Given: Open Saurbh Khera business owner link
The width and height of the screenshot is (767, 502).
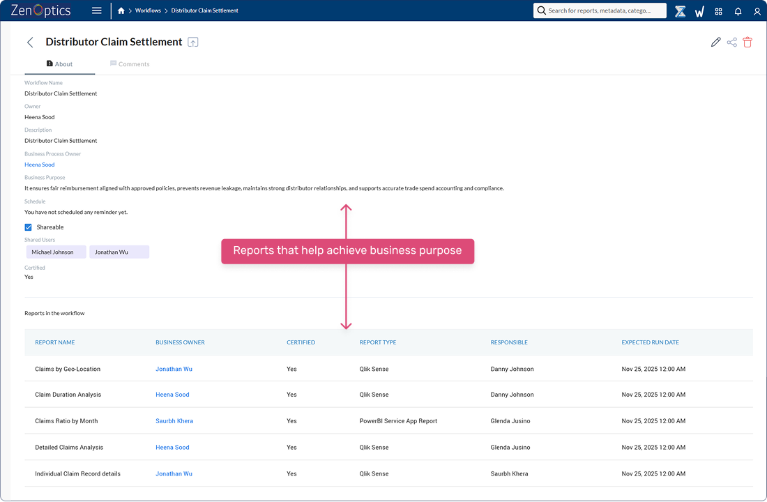Looking at the screenshot, I should click(174, 421).
